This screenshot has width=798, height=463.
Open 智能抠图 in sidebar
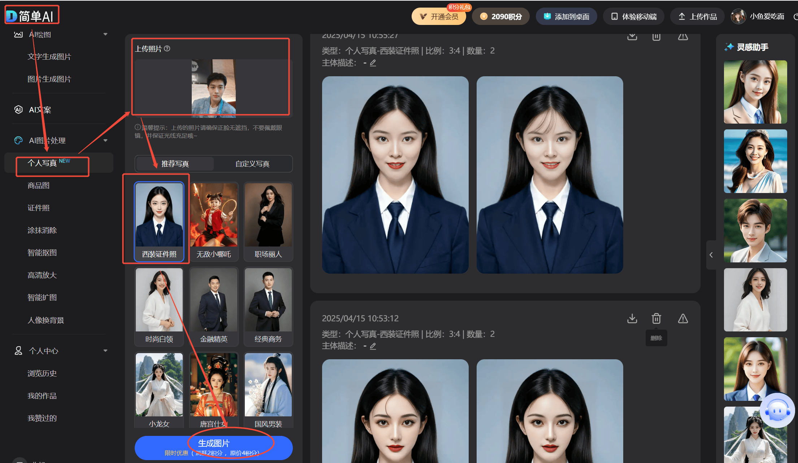(42, 253)
